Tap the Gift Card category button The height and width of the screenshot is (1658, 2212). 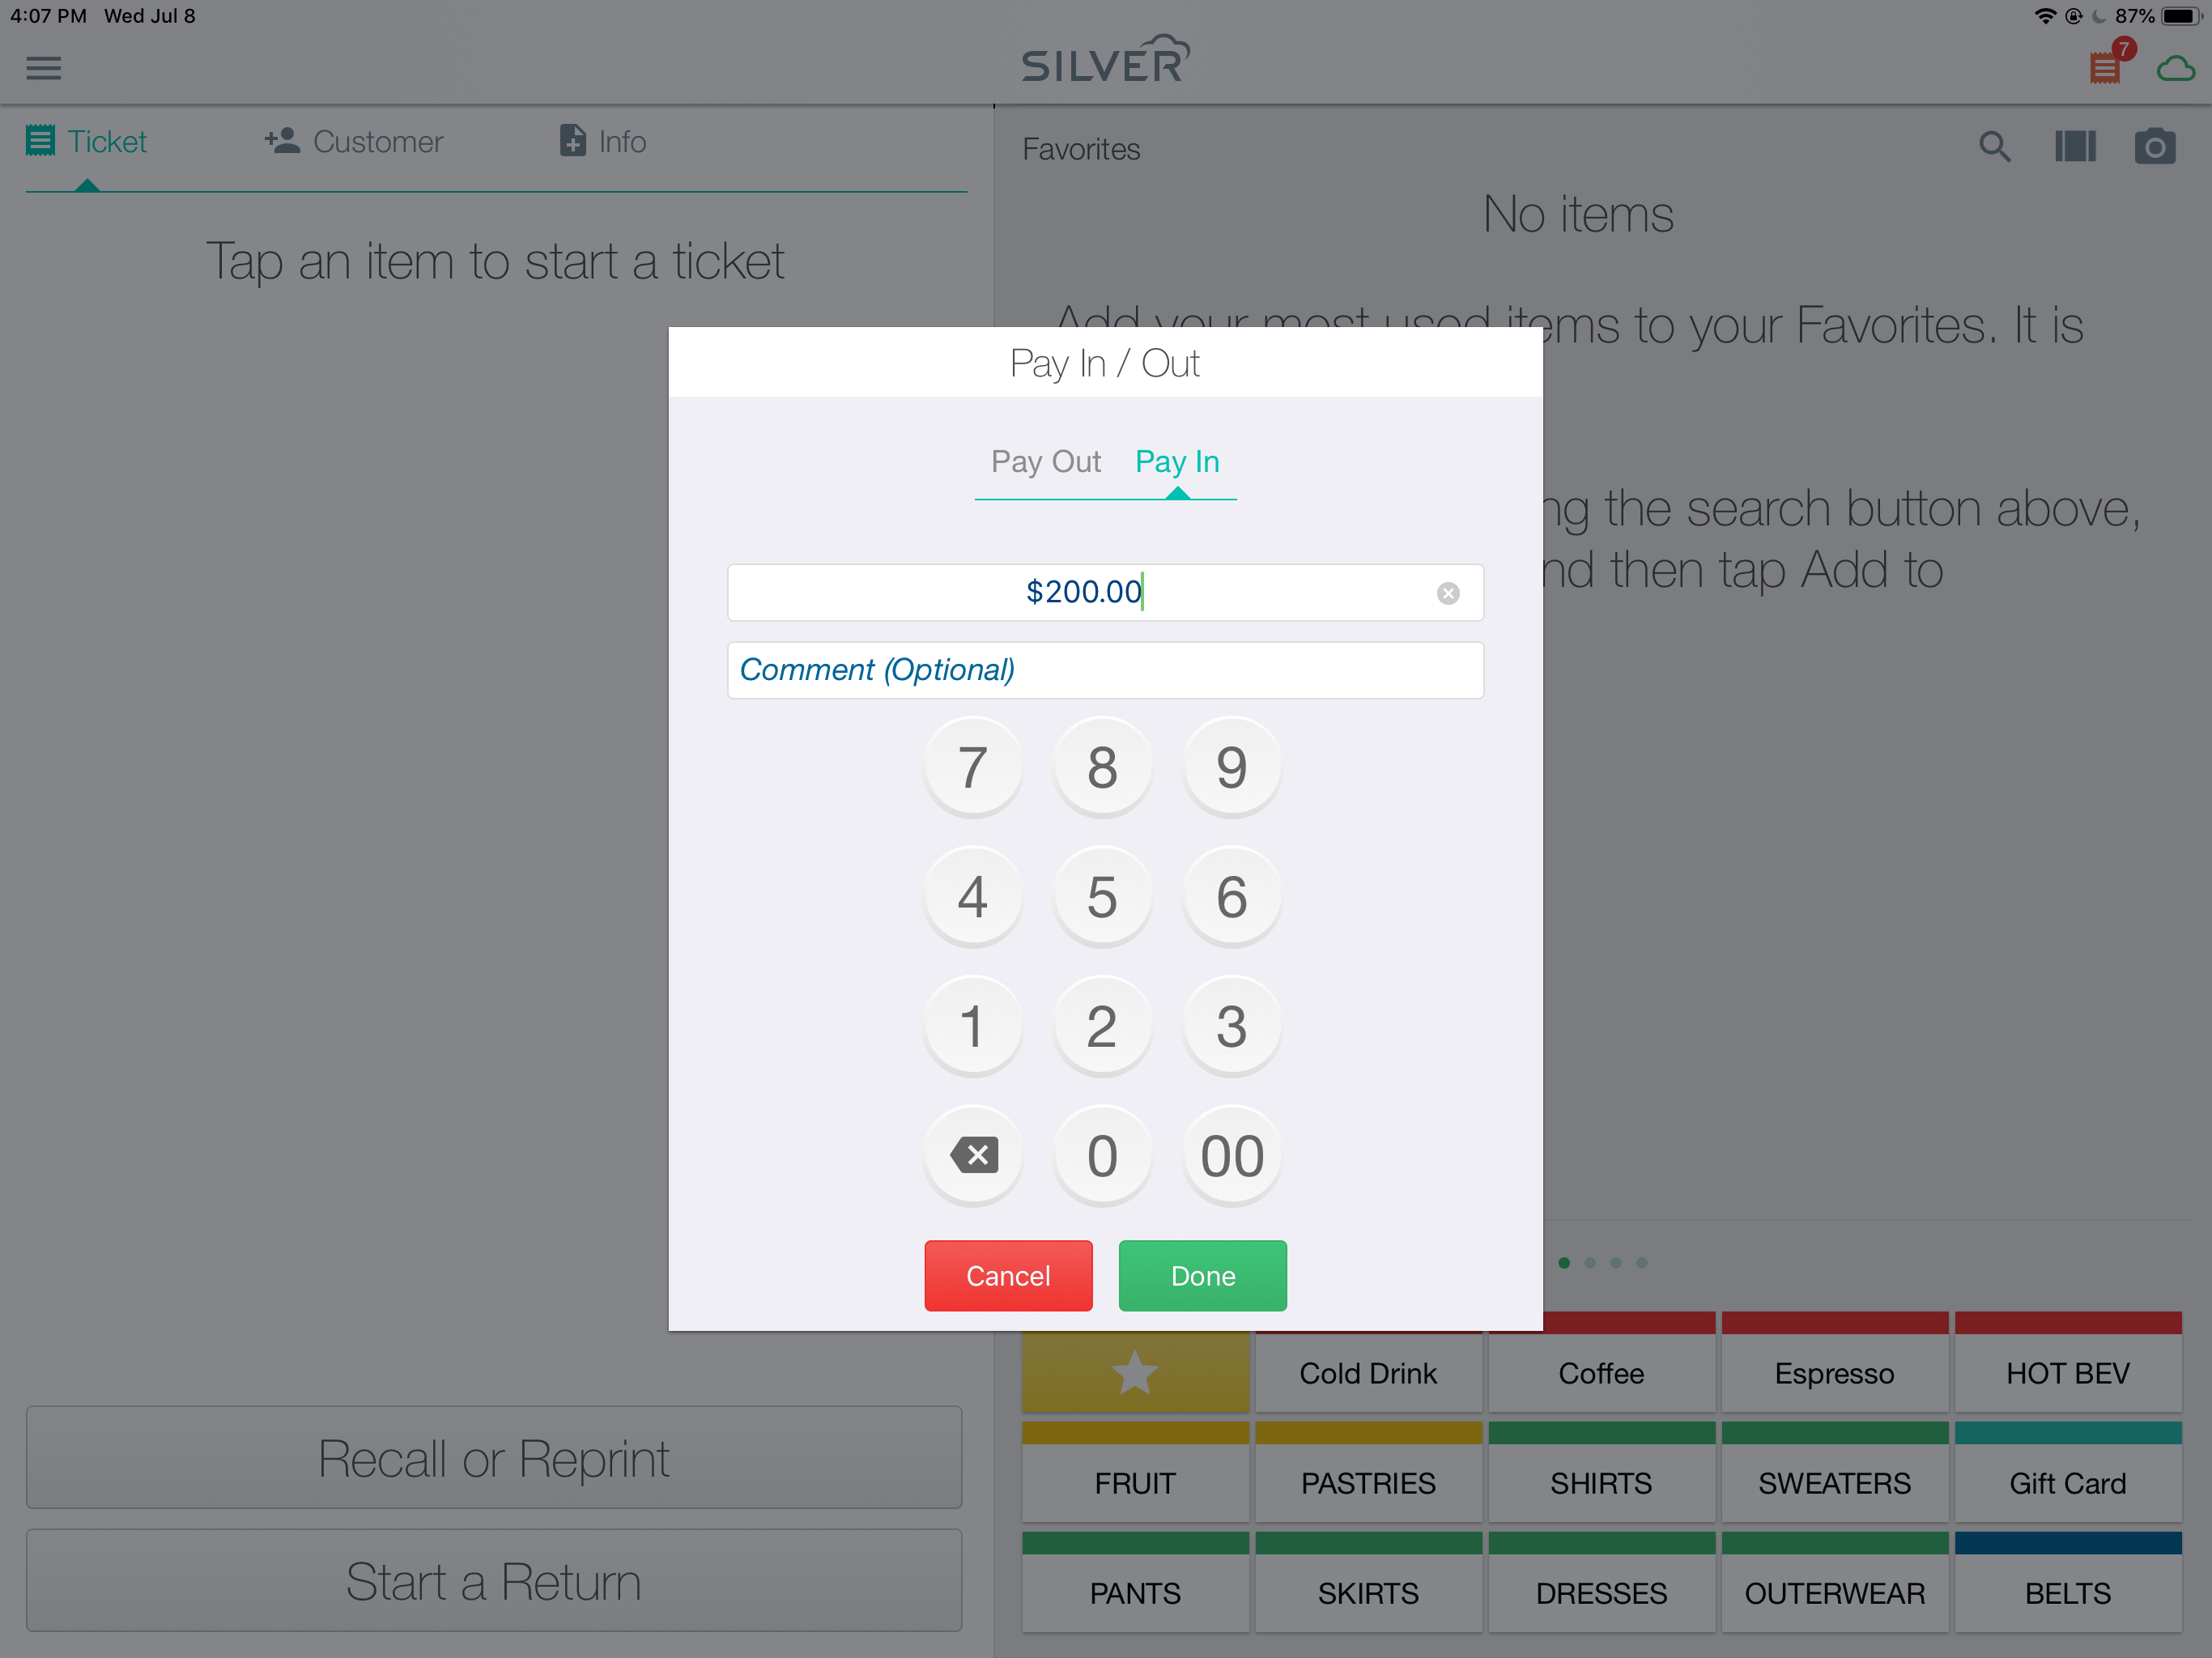pyautogui.click(x=2069, y=1484)
